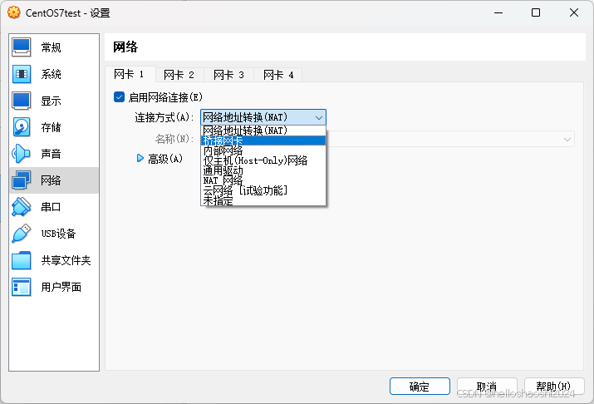The width and height of the screenshot is (594, 404).
Task: Maximize the CentOS7test settings window
Action: tap(536, 12)
